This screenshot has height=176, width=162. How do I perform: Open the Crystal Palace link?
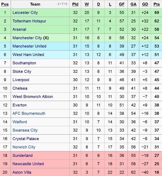[x=25, y=139]
